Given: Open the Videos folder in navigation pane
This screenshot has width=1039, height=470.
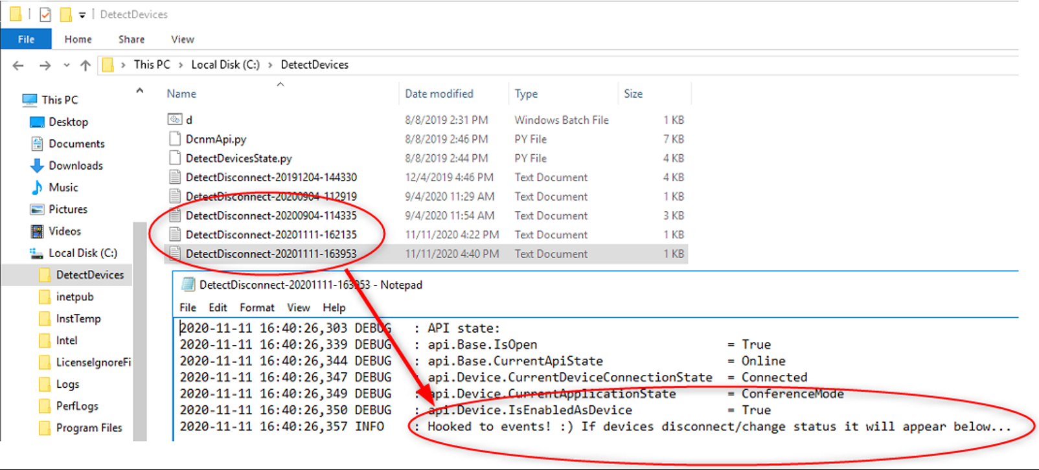Looking at the screenshot, I should (64, 231).
